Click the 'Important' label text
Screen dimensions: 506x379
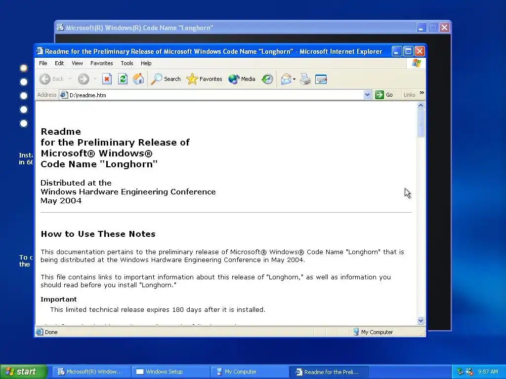tap(59, 300)
